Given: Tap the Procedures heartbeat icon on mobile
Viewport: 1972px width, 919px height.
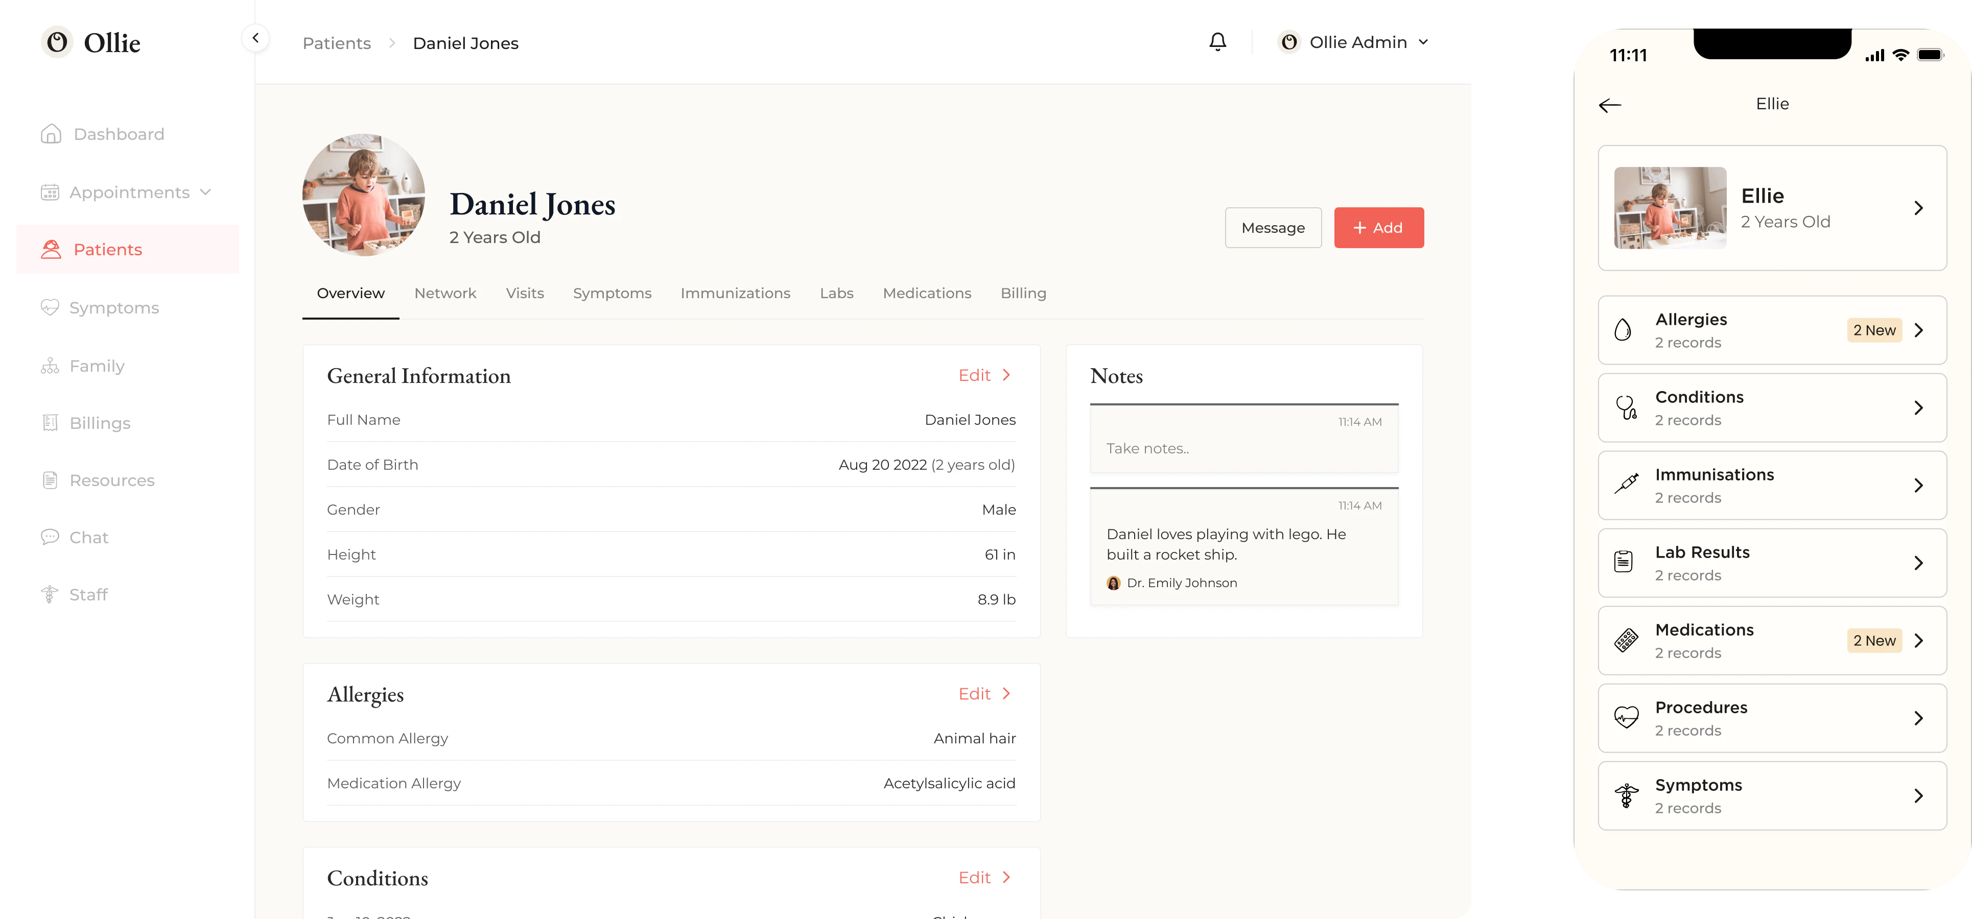Looking at the screenshot, I should [x=1626, y=717].
